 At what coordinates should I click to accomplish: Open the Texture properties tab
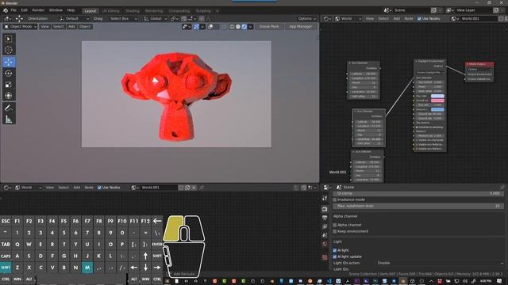(325, 257)
